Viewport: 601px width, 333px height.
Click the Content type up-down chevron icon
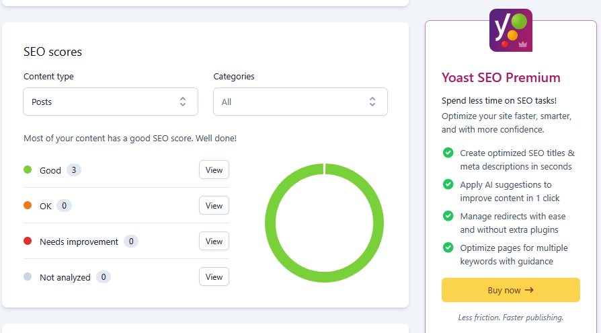183,102
